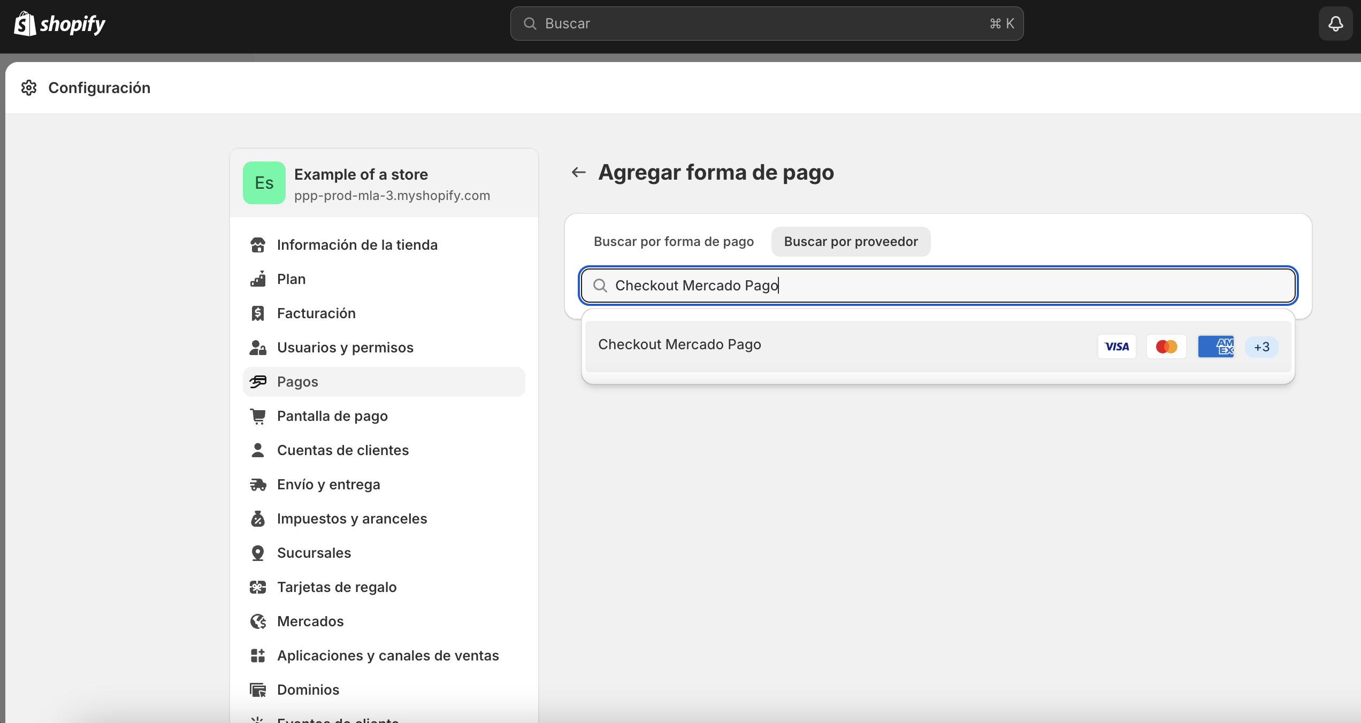Focus the provider search input field
This screenshot has width=1361, height=723.
tap(938, 286)
